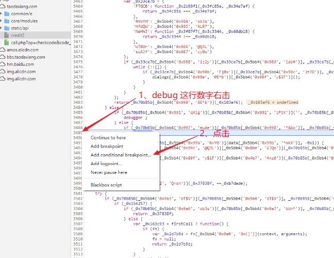Click the green call.php file icon
Screen dimensions: 334x258
pyautogui.click(x=7, y=43)
